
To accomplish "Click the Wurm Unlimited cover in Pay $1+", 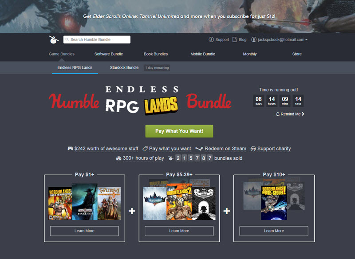I will click(109, 204).
